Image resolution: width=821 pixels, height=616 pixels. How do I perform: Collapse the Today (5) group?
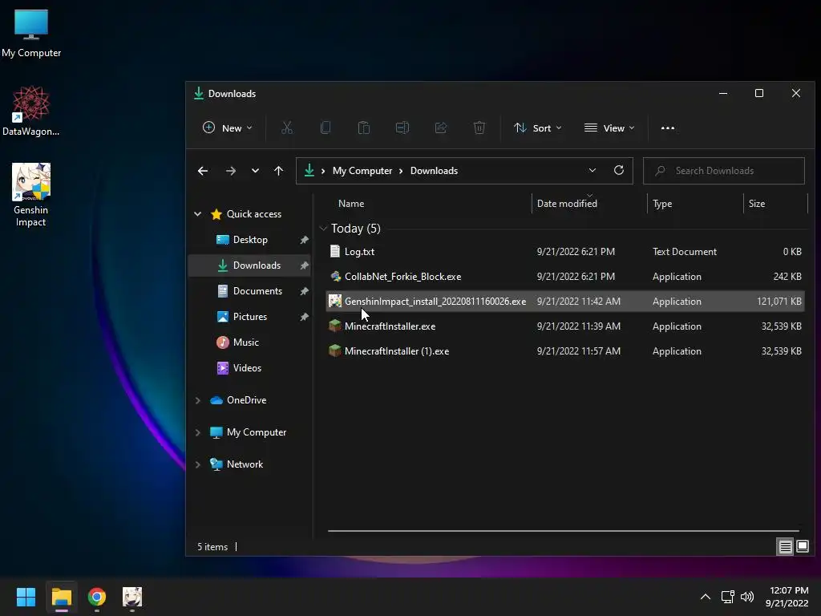coord(323,229)
